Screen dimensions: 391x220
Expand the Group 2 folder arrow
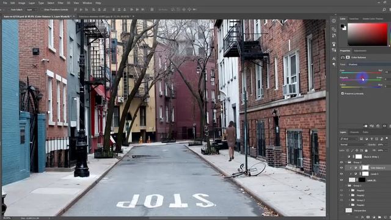click(x=349, y=200)
